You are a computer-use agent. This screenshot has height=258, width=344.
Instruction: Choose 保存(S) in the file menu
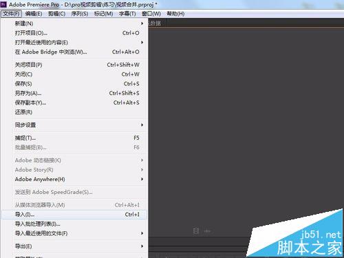(x=74, y=84)
